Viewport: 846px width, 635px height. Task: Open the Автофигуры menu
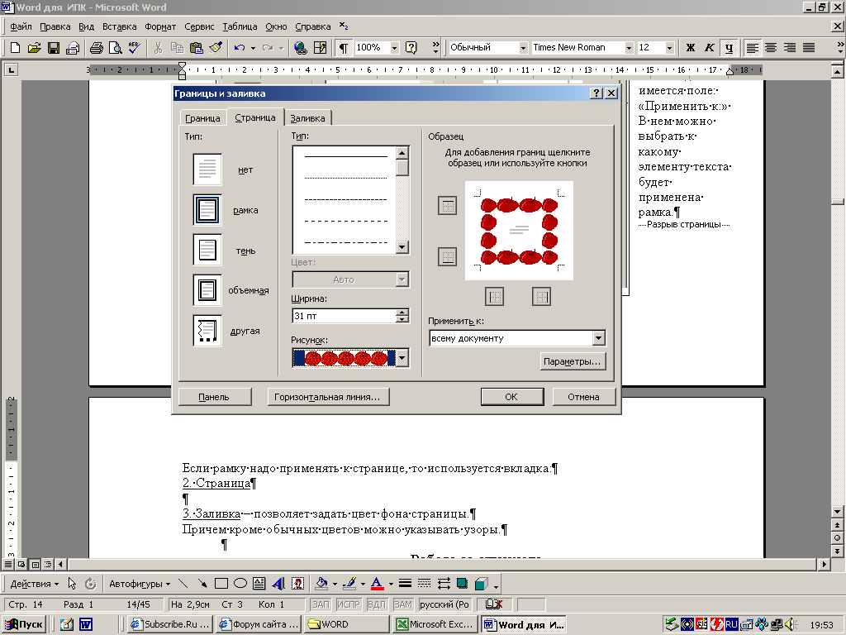coord(140,584)
